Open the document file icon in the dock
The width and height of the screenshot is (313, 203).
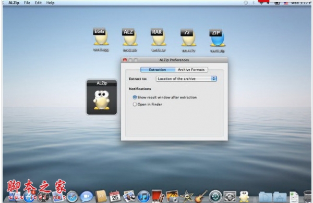[294, 197]
